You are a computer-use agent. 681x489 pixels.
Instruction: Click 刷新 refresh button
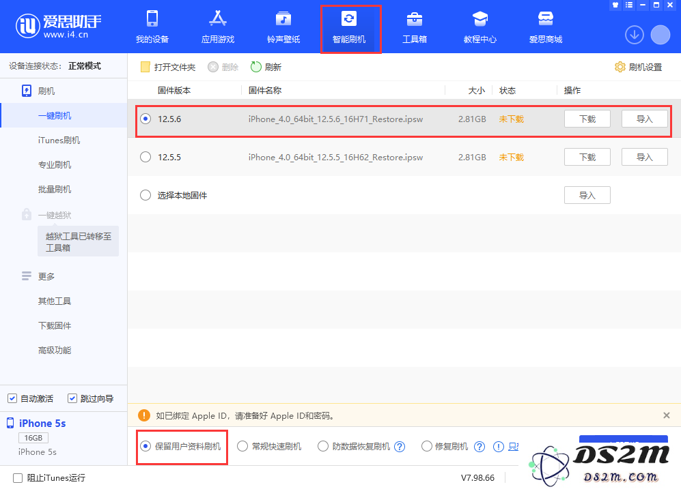pyautogui.click(x=266, y=67)
